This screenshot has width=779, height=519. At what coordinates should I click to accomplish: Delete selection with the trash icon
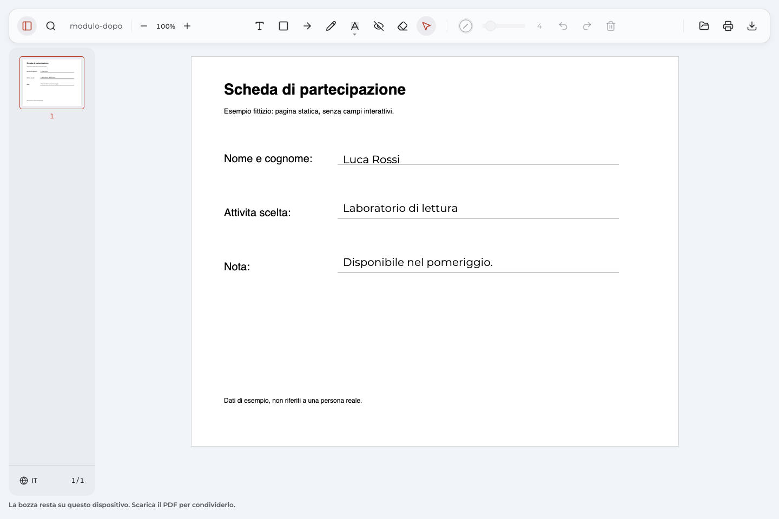pos(611,26)
